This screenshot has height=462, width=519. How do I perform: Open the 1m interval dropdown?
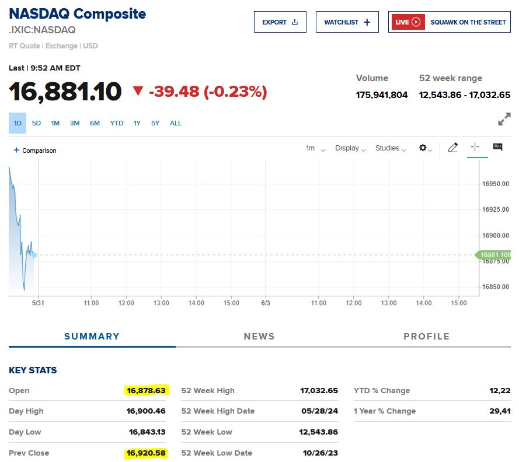coord(315,148)
